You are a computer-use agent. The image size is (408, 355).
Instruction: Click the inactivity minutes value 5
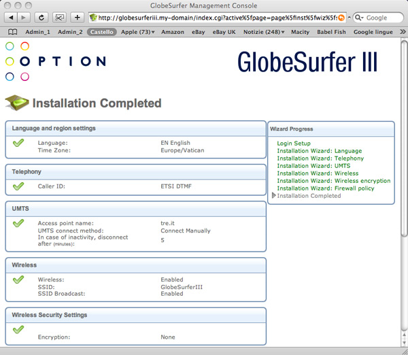click(163, 240)
